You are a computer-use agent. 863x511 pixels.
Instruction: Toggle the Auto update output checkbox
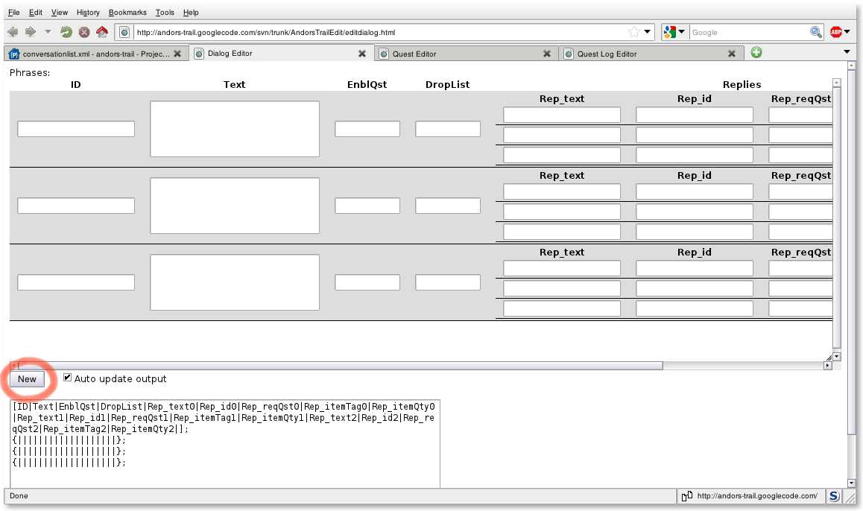(68, 378)
